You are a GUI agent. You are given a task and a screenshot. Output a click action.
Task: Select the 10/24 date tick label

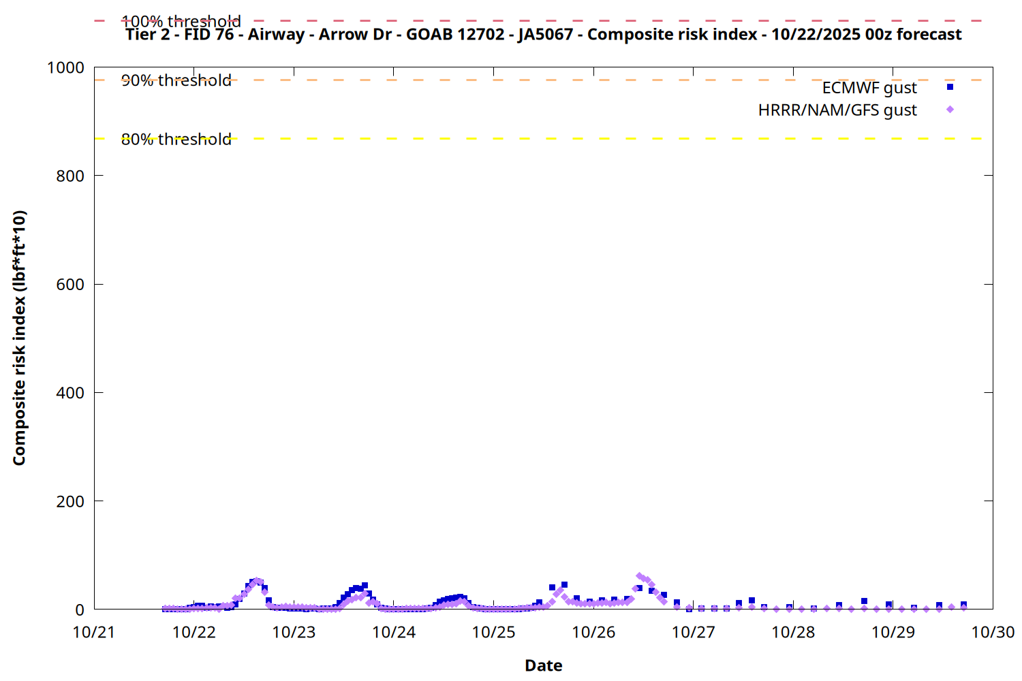click(x=394, y=633)
